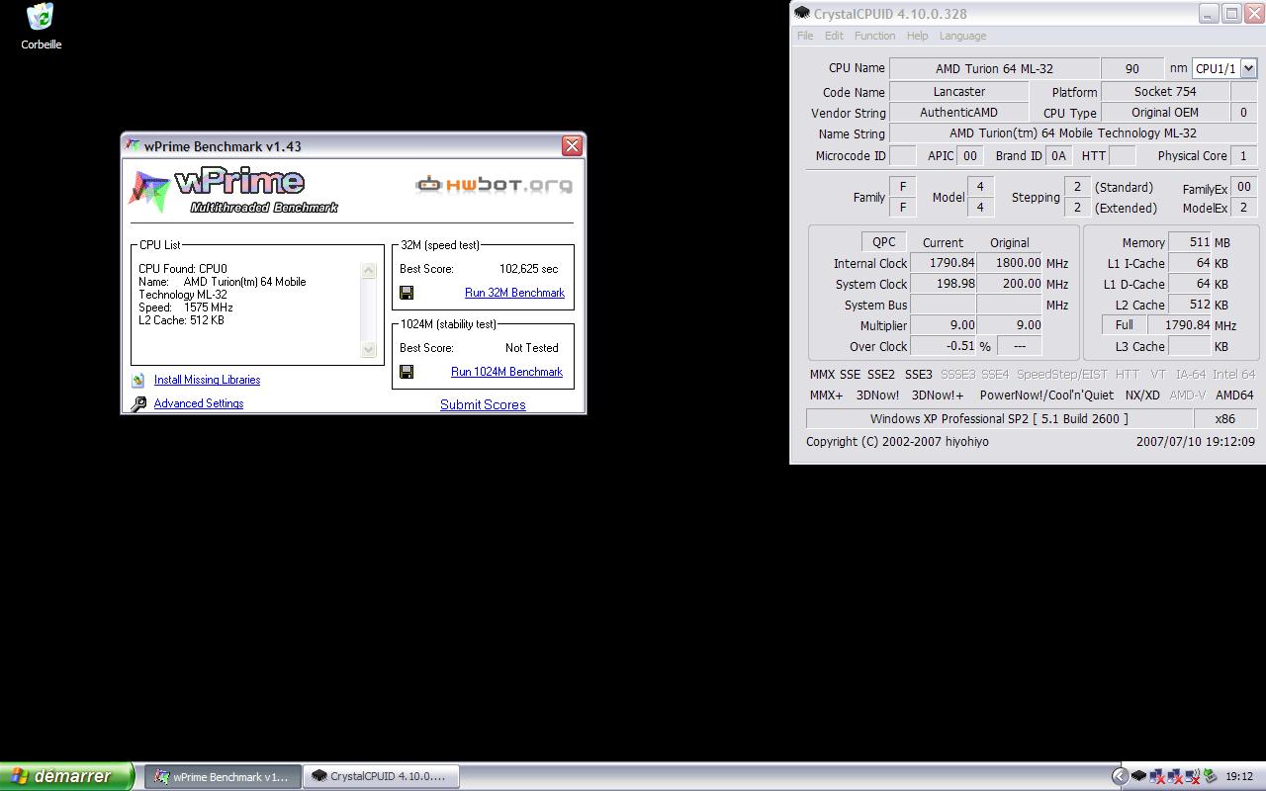Click the CrystalCPUID title bar chip icon
The width and height of the screenshot is (1266, 791).
pos(802,14)
